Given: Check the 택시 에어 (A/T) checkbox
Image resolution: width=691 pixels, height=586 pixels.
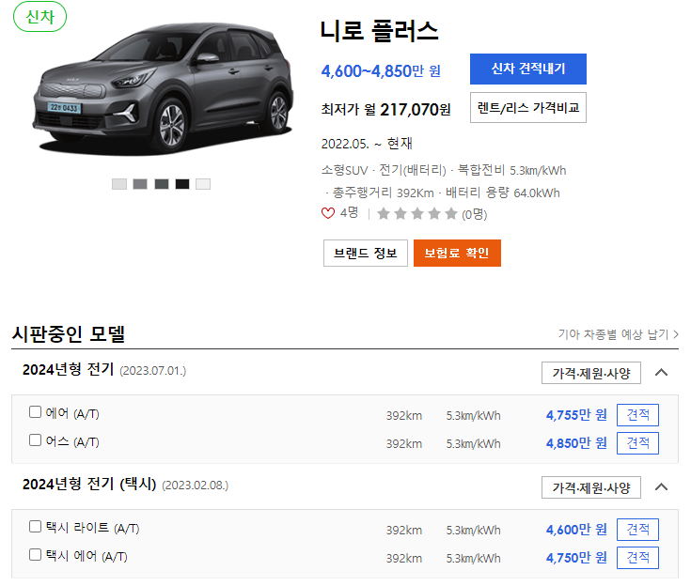Looking at the screenshot, I should (36, 555).
